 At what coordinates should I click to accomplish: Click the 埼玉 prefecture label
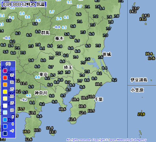(68, 67)
